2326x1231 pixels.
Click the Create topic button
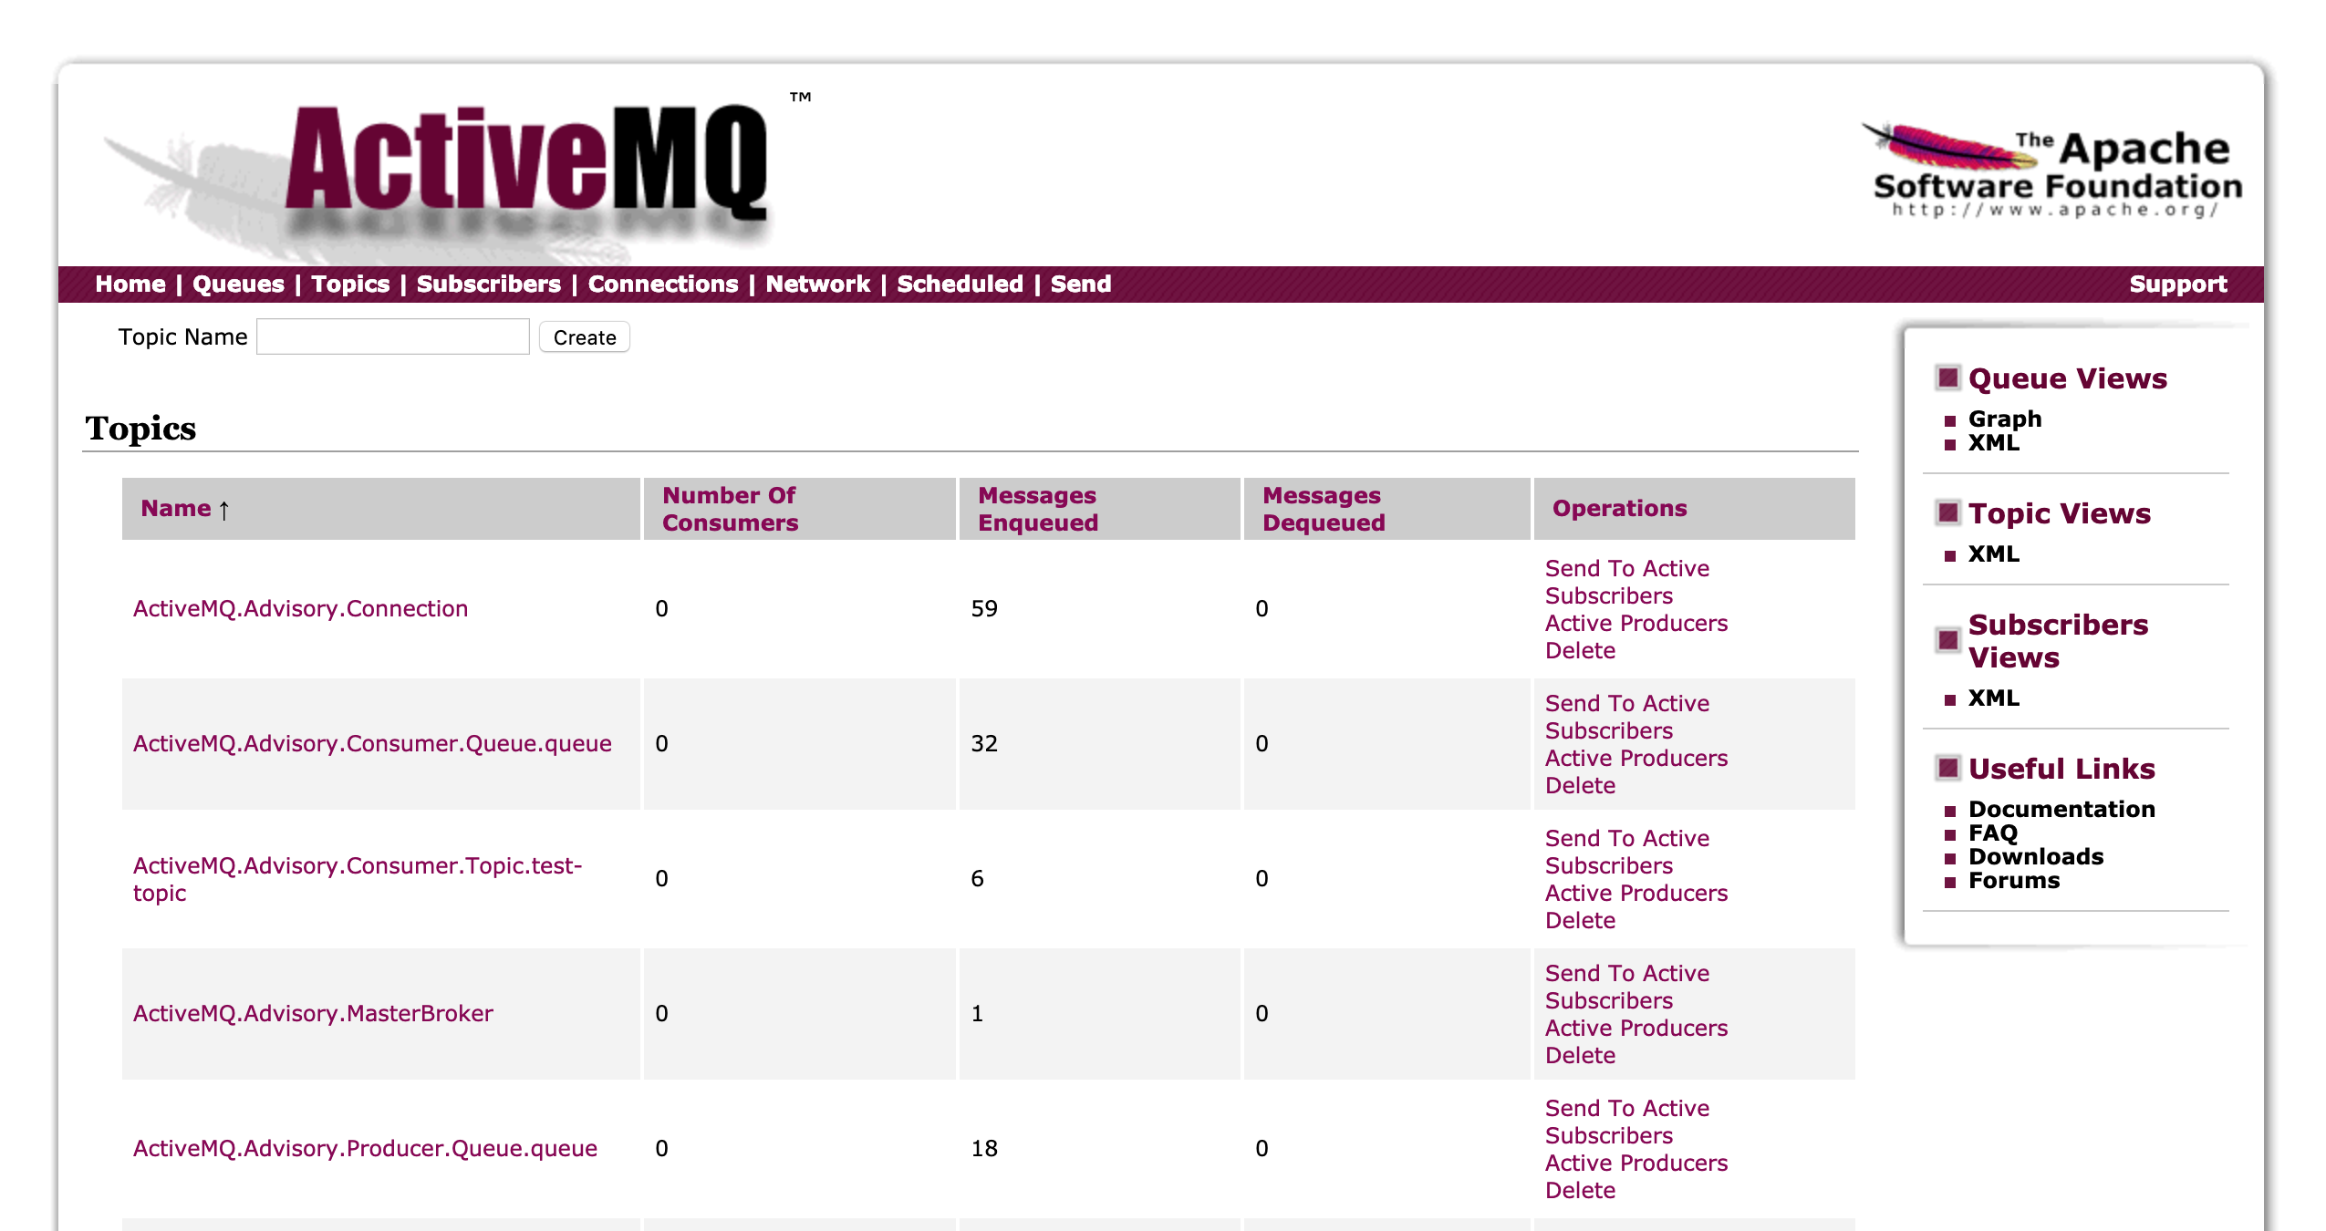pos(585,337)
